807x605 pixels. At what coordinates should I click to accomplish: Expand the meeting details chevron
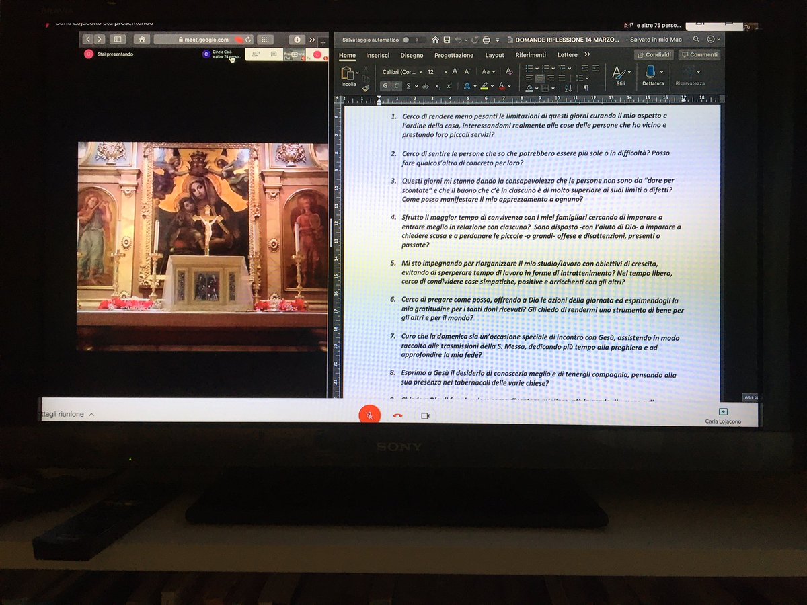[91, 415]
